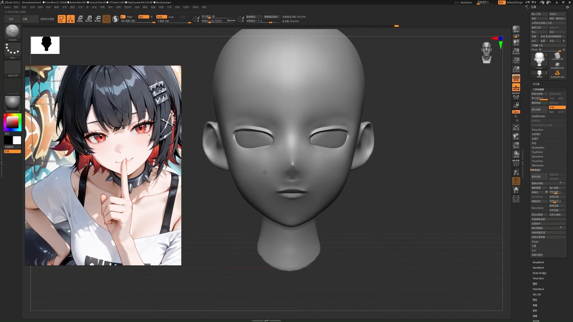Adjust the Z 强度 intensity slider
Viewport: 573px width, 322px height.
point(174,21)
